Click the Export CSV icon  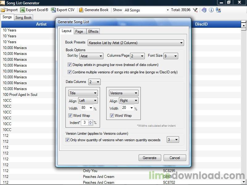coord(53,10)
